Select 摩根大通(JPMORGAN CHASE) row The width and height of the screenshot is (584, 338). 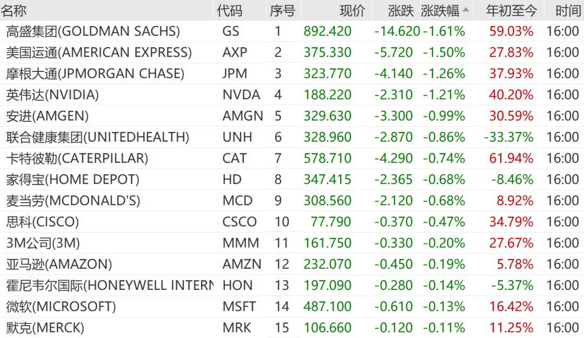click(95, 74)
